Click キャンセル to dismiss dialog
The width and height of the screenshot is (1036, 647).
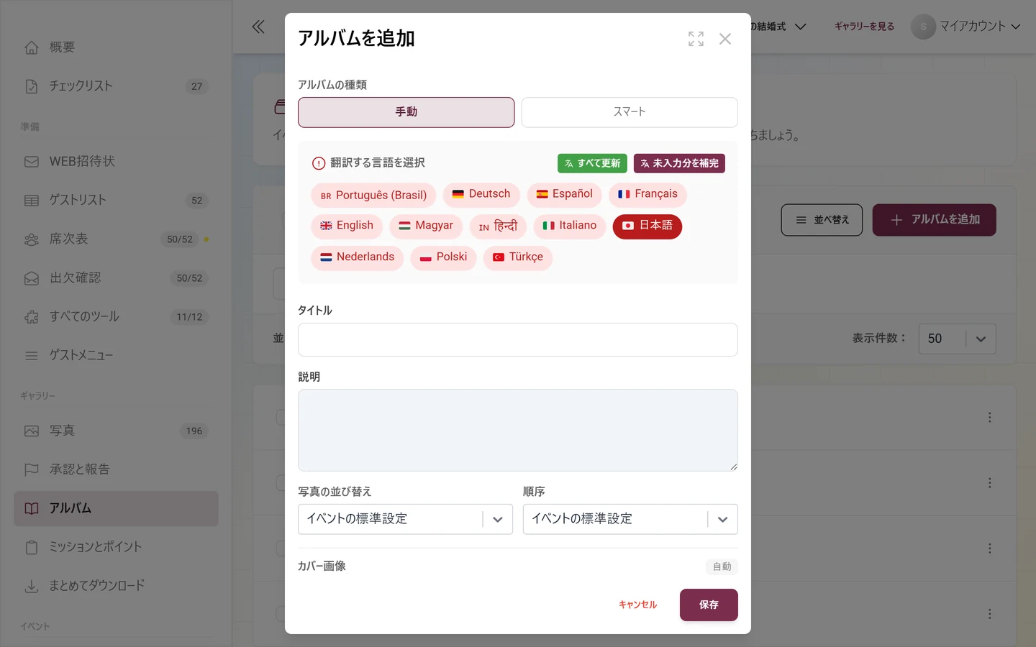[x=638, y=605]
